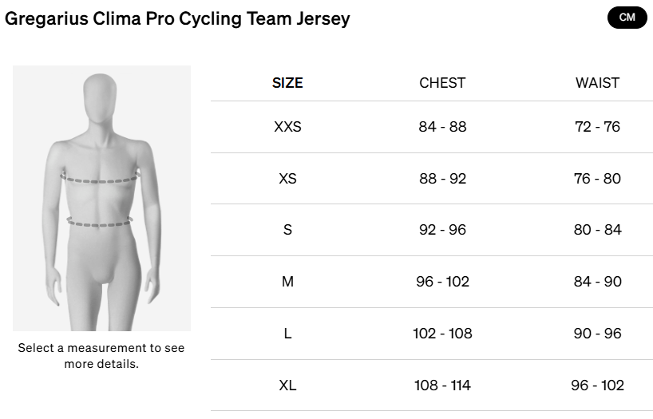Viewport: 653px width, 419px height.
Task: Select the M size row label
Action: (287, 282)
